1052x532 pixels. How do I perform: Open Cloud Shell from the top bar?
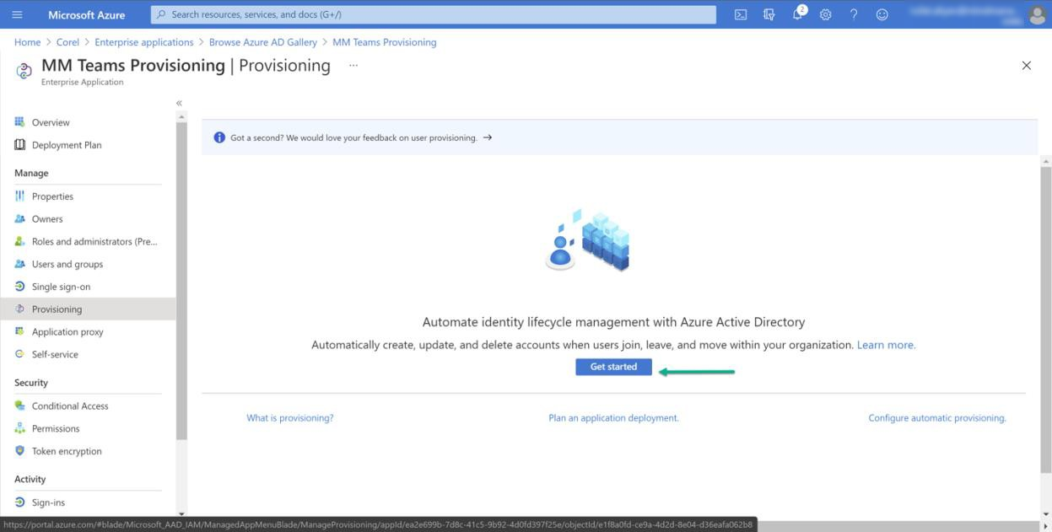tap(741, 14)
